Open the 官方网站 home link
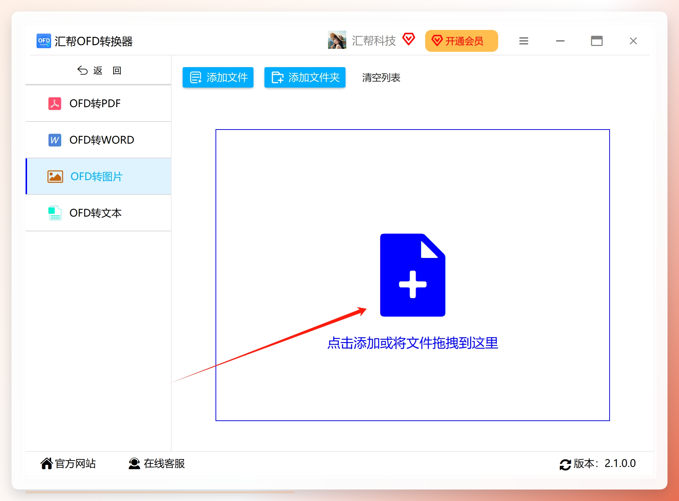 [x=68, y=463]
